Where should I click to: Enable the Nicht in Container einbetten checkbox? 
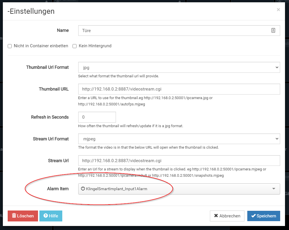coord(10,46)
